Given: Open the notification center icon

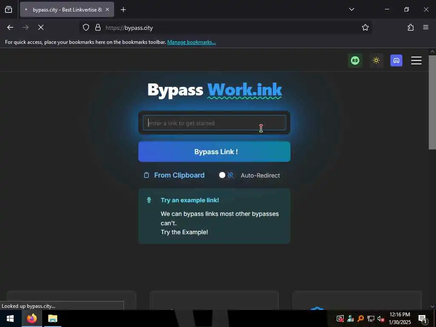Looking at the screenshot, I should pyautogui.click(x=423, y=318).
